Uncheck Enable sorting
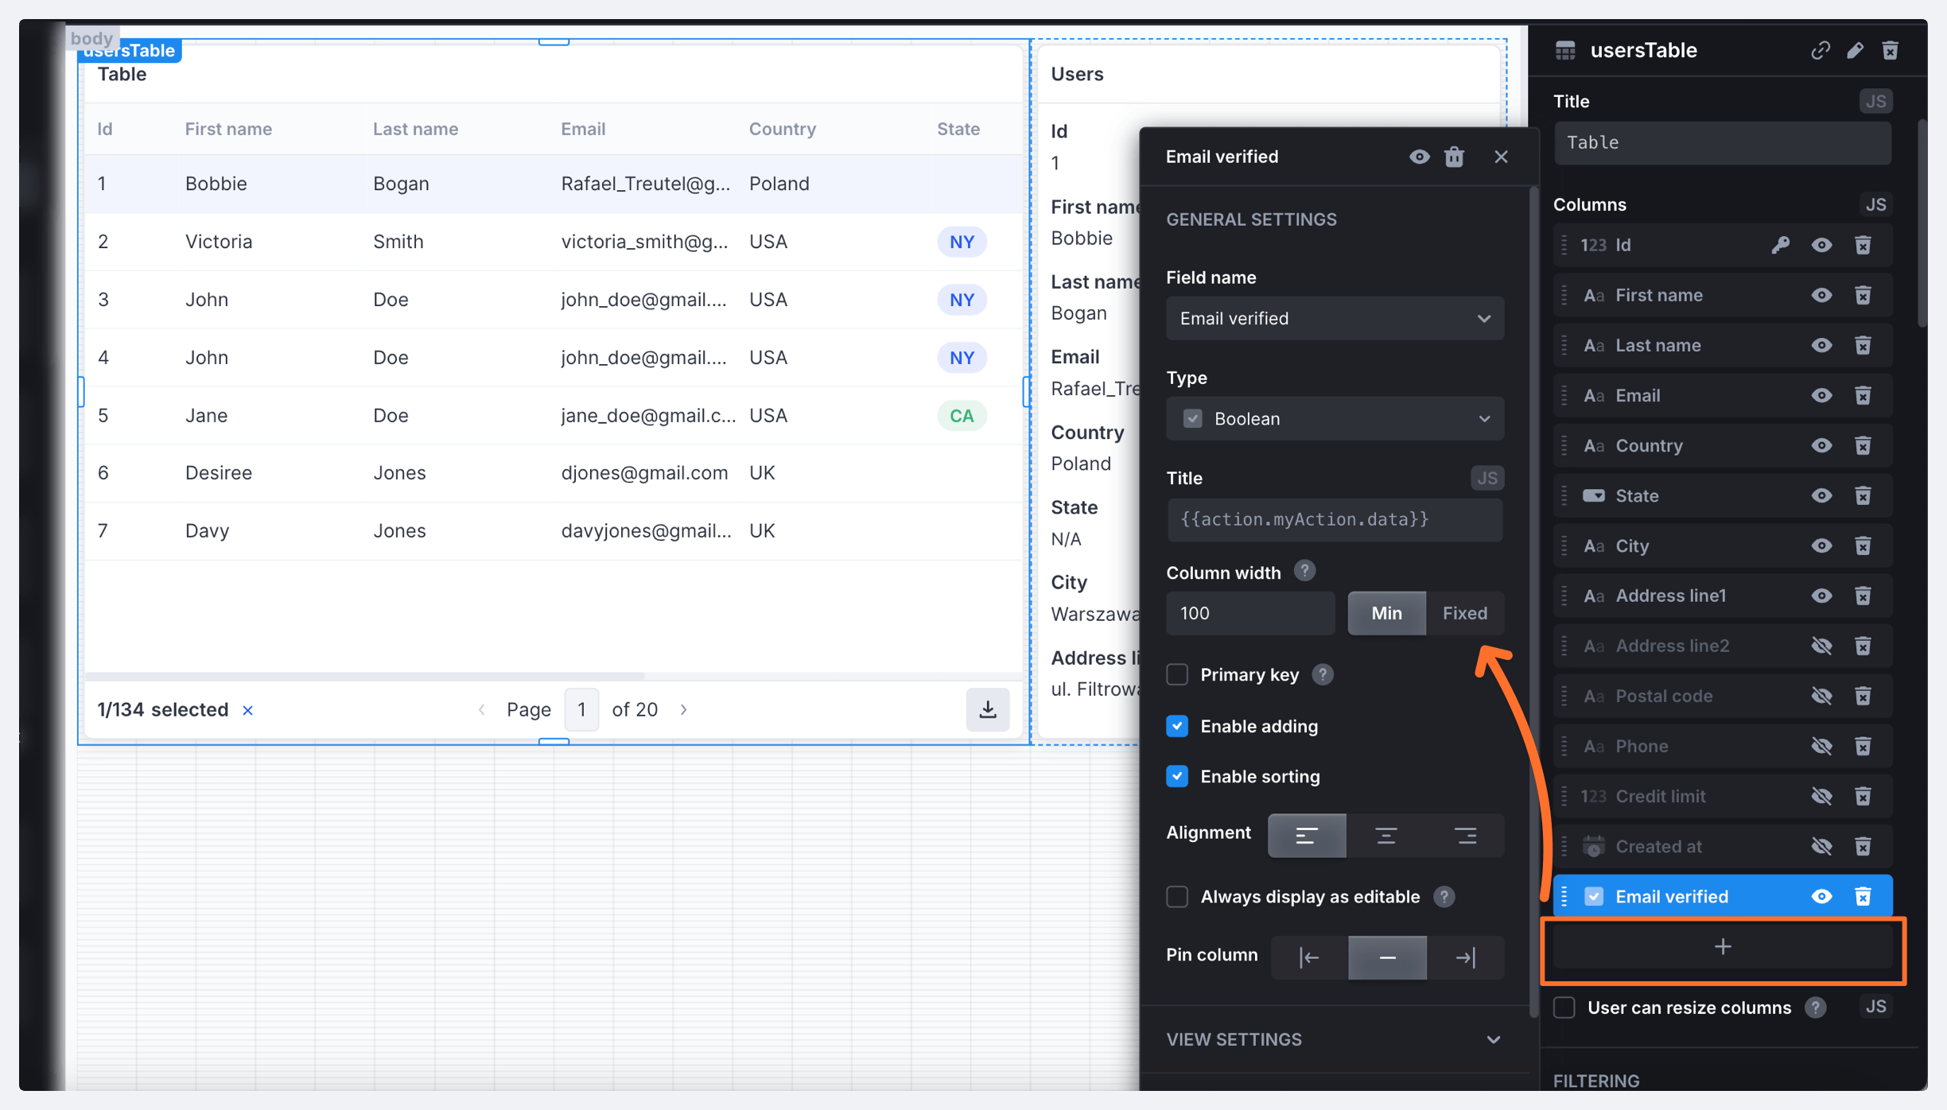 coord(1177,776)
